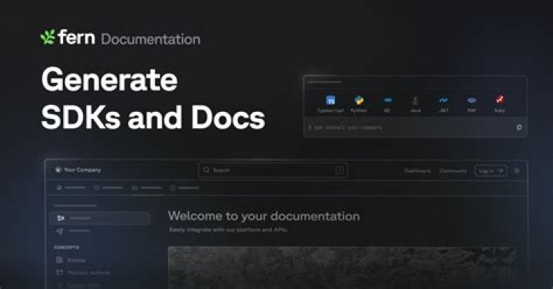Click the npm install command text
Viewport: 553px width, 289px height.
click(x=346, y=127)
